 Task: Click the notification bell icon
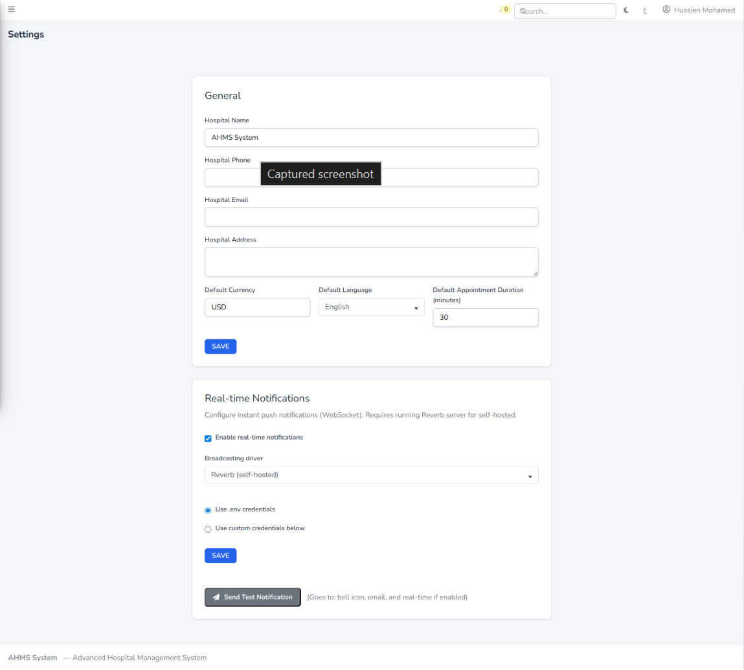click(501, 10)
